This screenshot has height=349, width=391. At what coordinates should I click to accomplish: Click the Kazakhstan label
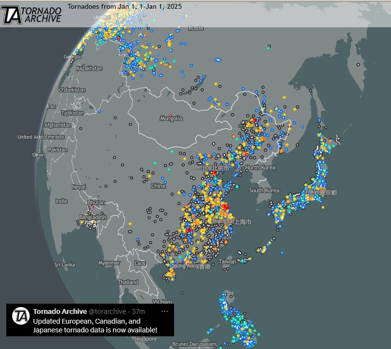89,68
